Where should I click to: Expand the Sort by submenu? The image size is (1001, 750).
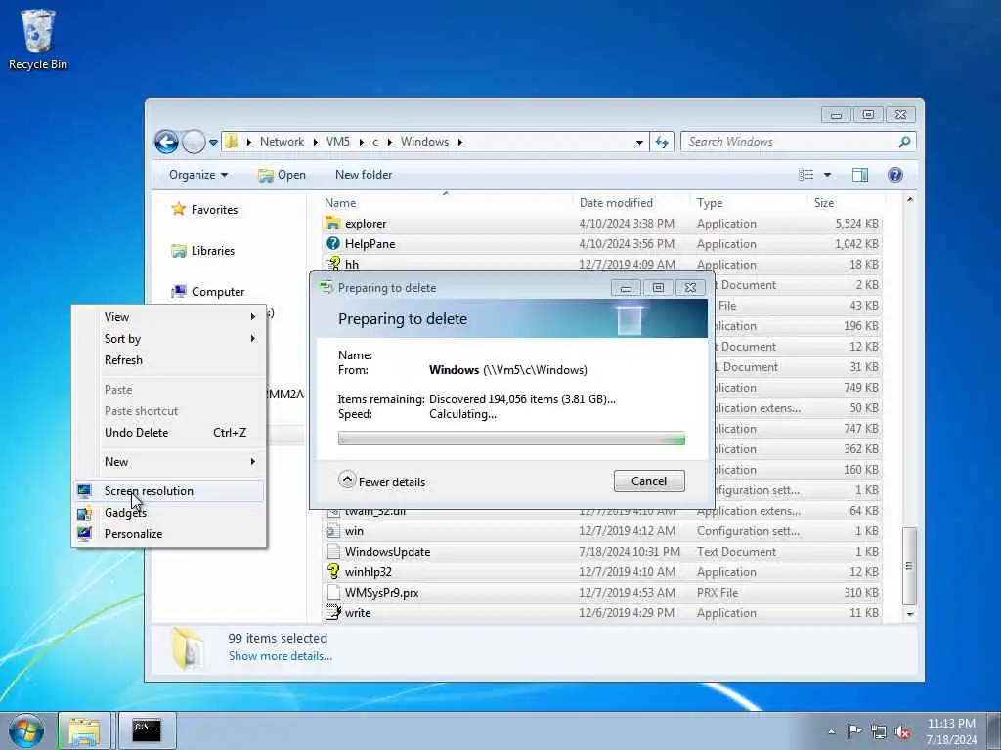[169, 339]
